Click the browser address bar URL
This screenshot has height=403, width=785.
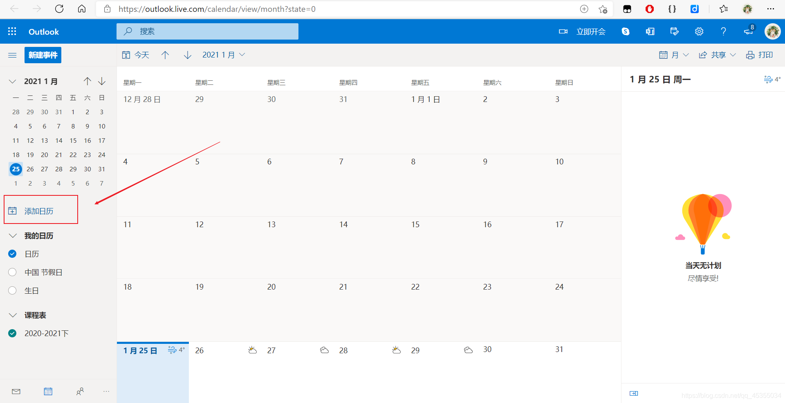[217, 9]
